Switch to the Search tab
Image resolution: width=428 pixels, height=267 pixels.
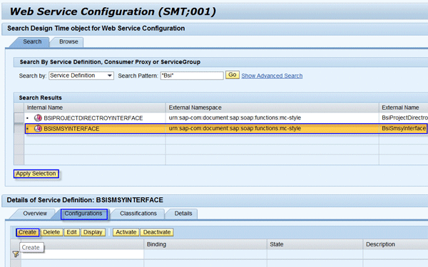tap(32, 42)
